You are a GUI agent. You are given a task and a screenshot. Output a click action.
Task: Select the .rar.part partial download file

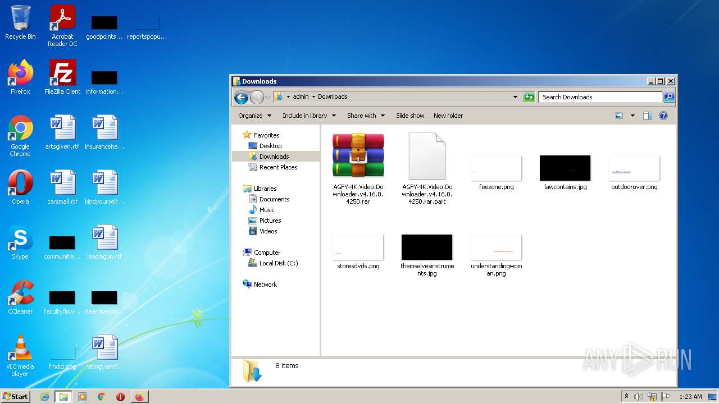coord(427,168)
